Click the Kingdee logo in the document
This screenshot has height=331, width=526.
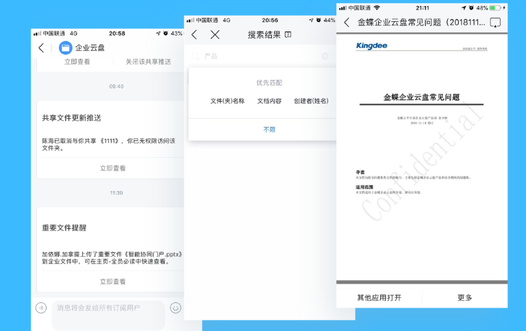click(372, 46)
